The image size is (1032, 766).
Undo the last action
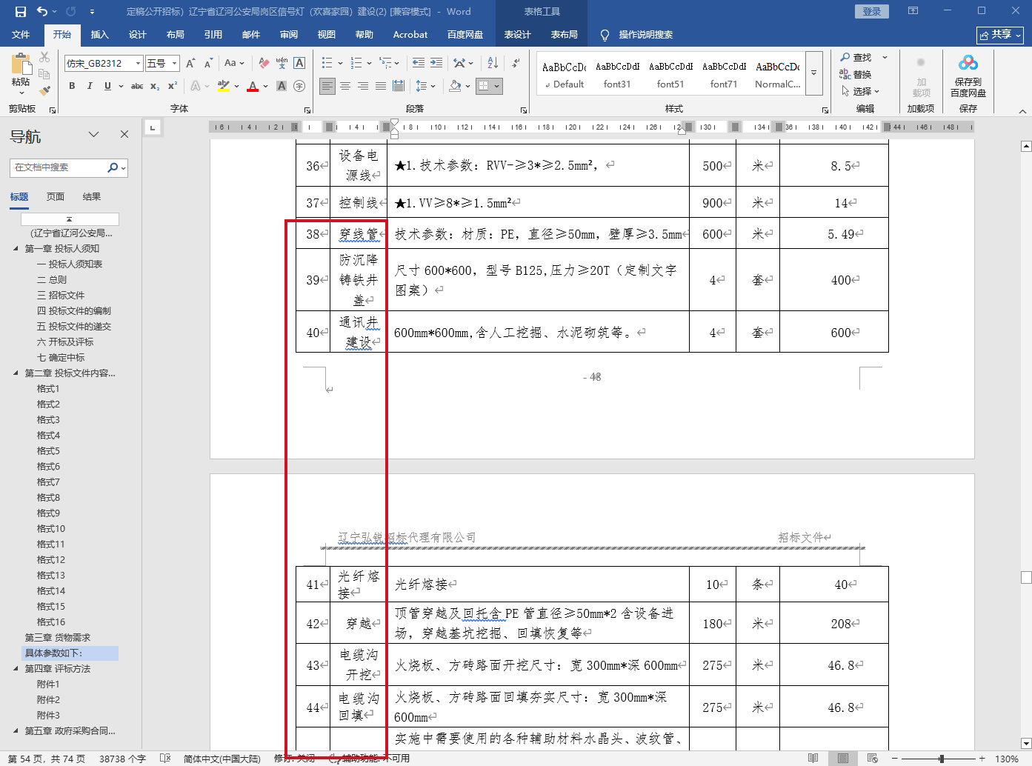click(42, 12)
